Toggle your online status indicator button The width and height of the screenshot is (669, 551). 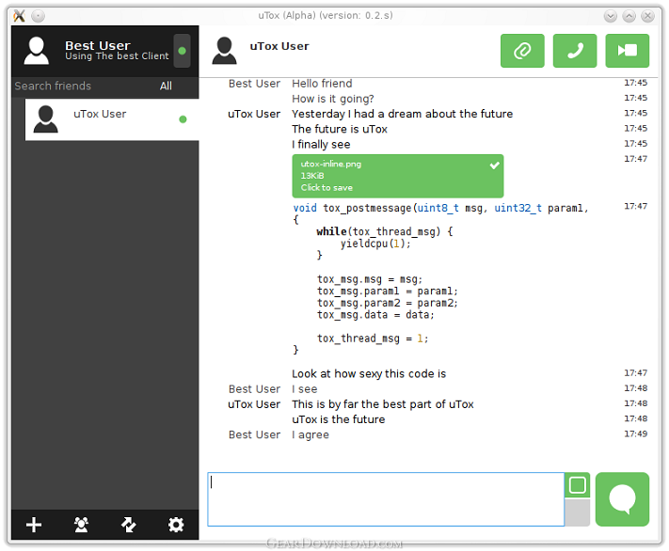[x=182, y=51]
